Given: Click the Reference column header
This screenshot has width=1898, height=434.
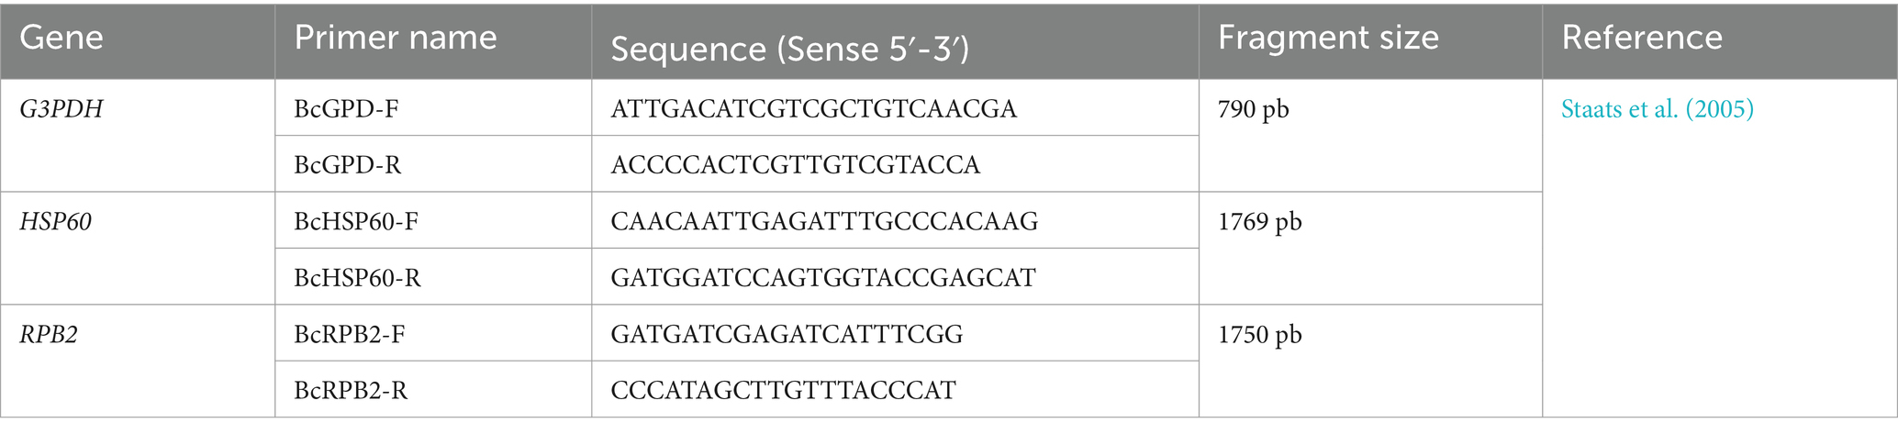Looking at the screenshot, I should click(x=1642, y=38).
